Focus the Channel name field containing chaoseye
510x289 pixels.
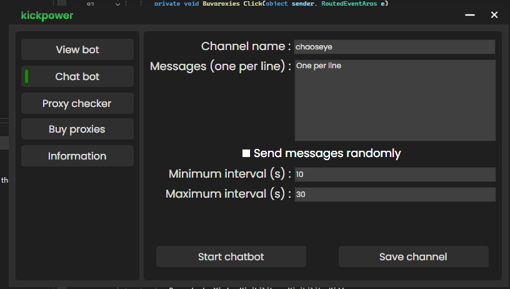394,47
